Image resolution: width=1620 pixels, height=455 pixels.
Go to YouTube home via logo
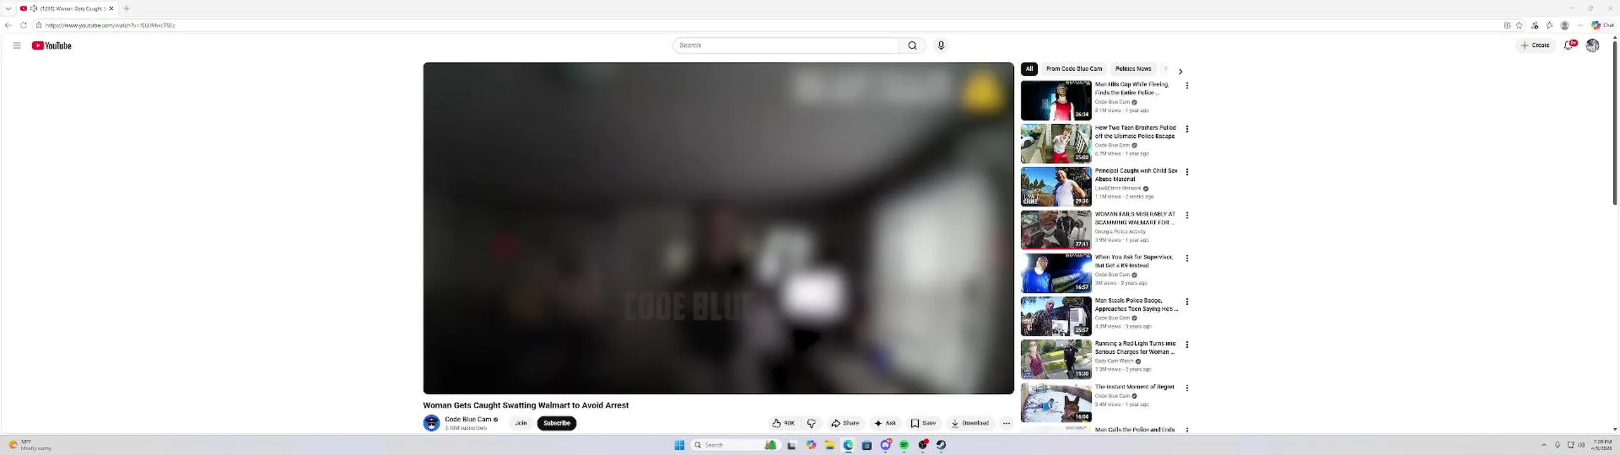[x=52, y=45]
